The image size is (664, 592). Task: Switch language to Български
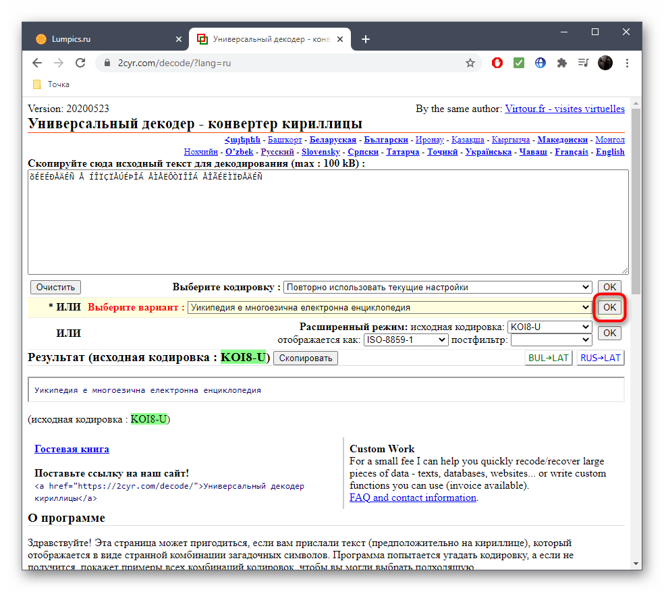(x=386, y=140)
